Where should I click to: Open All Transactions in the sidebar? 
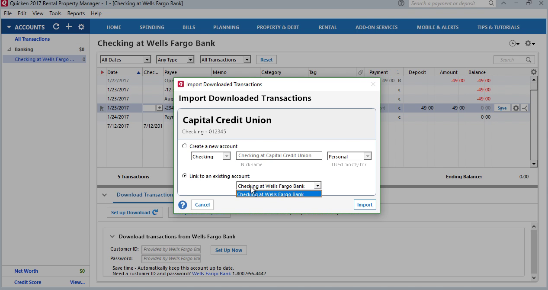[32, 39]
